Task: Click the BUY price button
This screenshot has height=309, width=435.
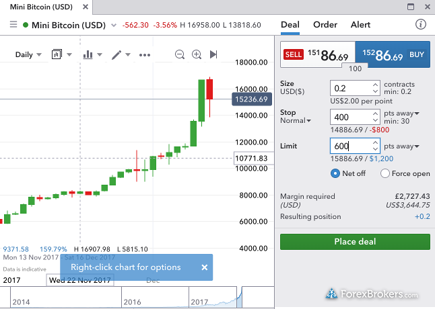Action: click(393, 54)
